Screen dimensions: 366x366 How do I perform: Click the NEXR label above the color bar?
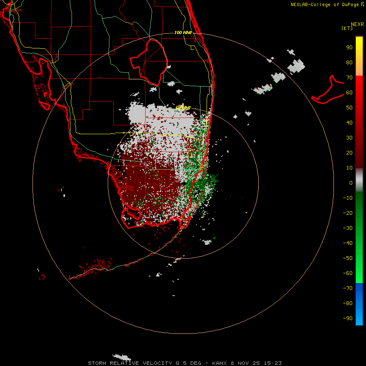[357, 24]
